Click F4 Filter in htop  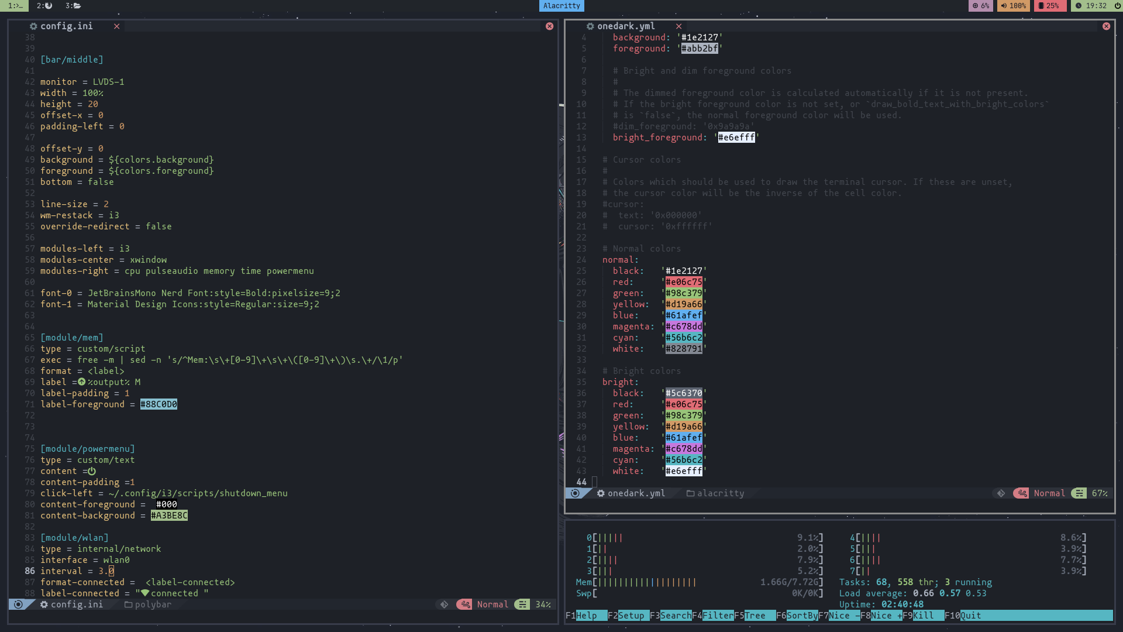[713, 616]
